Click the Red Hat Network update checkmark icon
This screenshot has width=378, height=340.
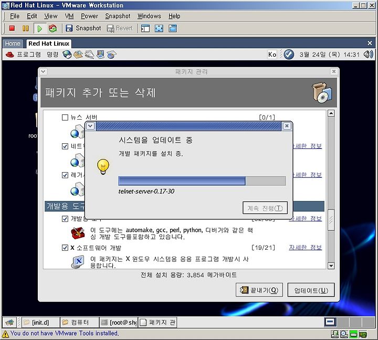289,55
